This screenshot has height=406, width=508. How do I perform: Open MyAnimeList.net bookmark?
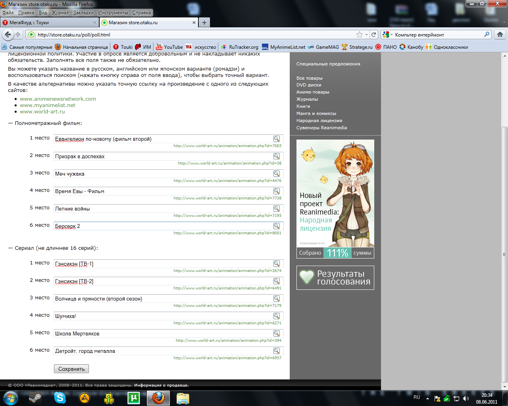284,47
